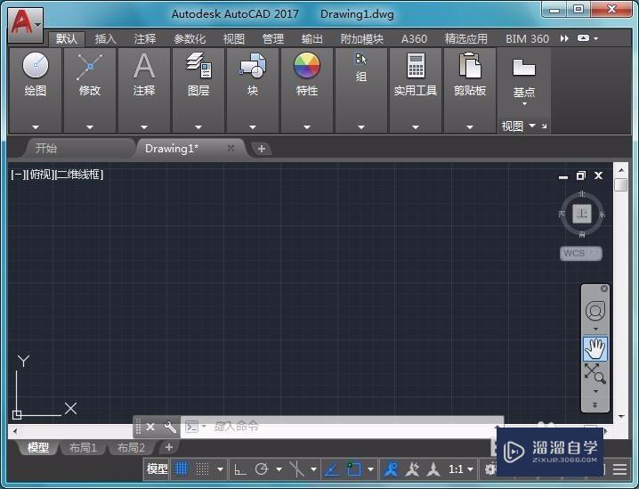Click the 上 (Top) face of ViewCube
This screenshot has width=639, height=489.
(x=582, y=214)
